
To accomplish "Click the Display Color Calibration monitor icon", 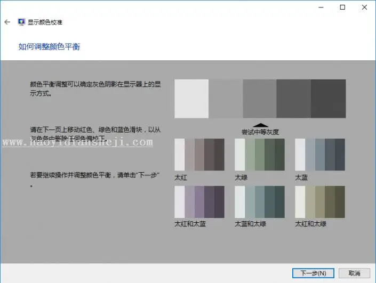I will coord(21,22).
